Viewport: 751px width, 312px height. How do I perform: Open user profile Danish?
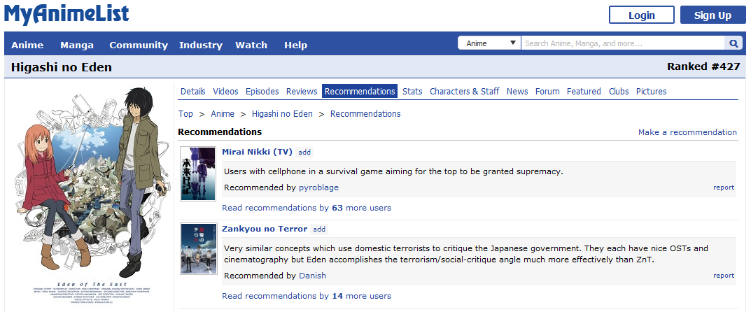(x=312, y=276)
